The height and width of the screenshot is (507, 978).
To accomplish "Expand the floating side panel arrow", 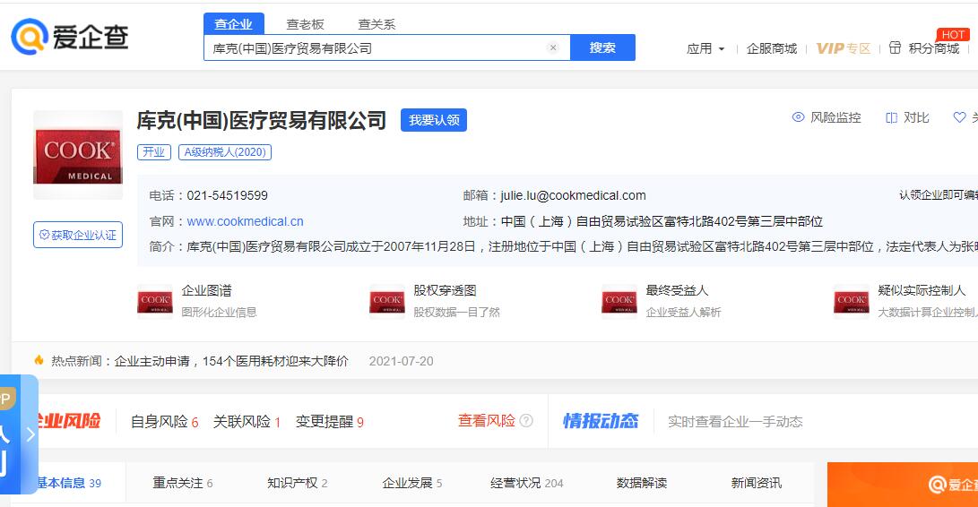I will point(30,434).
